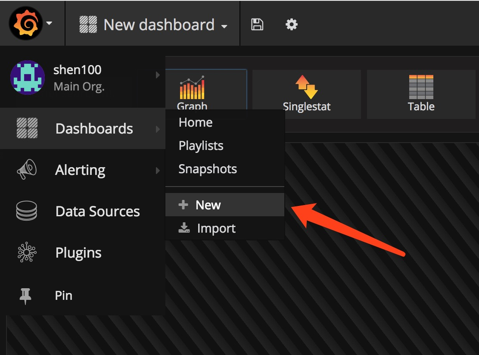Add a Singlestat panel

click(307, 94)
